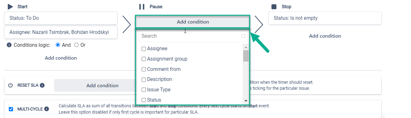411x118 pixels.
Task: Click the info icon next to RESET SLA
Action: [x=42, y=85]
